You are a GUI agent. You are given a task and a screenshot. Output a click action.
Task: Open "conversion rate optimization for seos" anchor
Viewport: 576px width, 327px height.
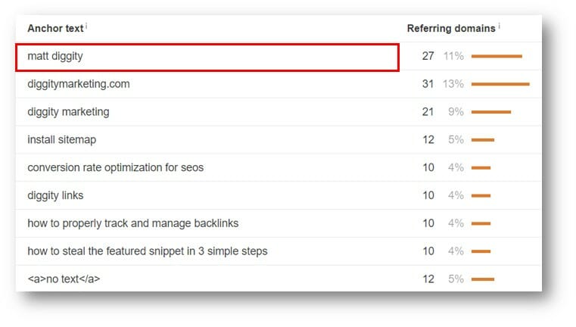pos(115,167)
